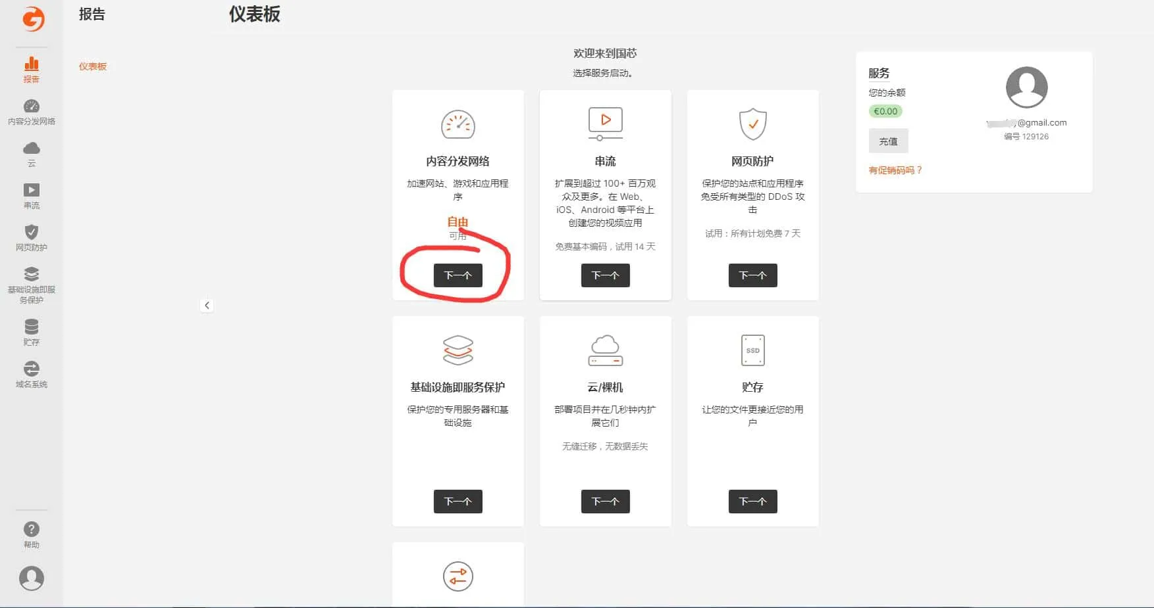Click the 报告 panel heading
This screenshot has width=1154, height=608.
(92, 14)
